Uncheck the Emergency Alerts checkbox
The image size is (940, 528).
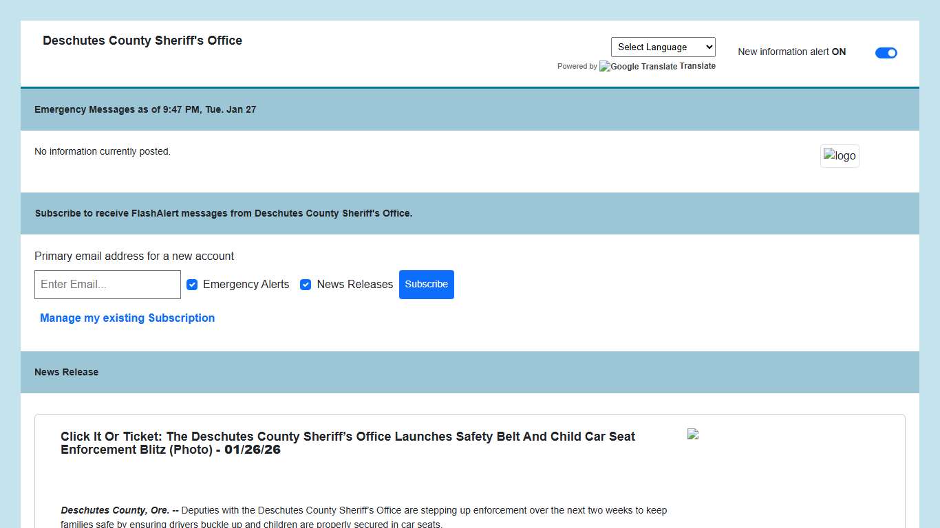(192, 284)
